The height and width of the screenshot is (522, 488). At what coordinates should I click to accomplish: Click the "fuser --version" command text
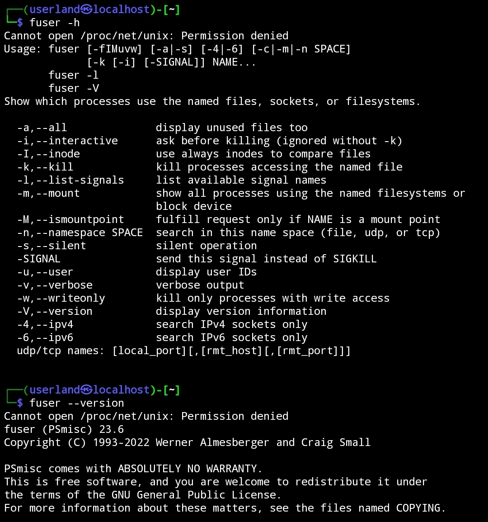point(76,403)
